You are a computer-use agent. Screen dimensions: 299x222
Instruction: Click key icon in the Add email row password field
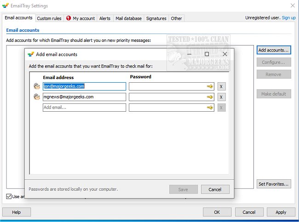pyautogui.click(x=210, y=108)
